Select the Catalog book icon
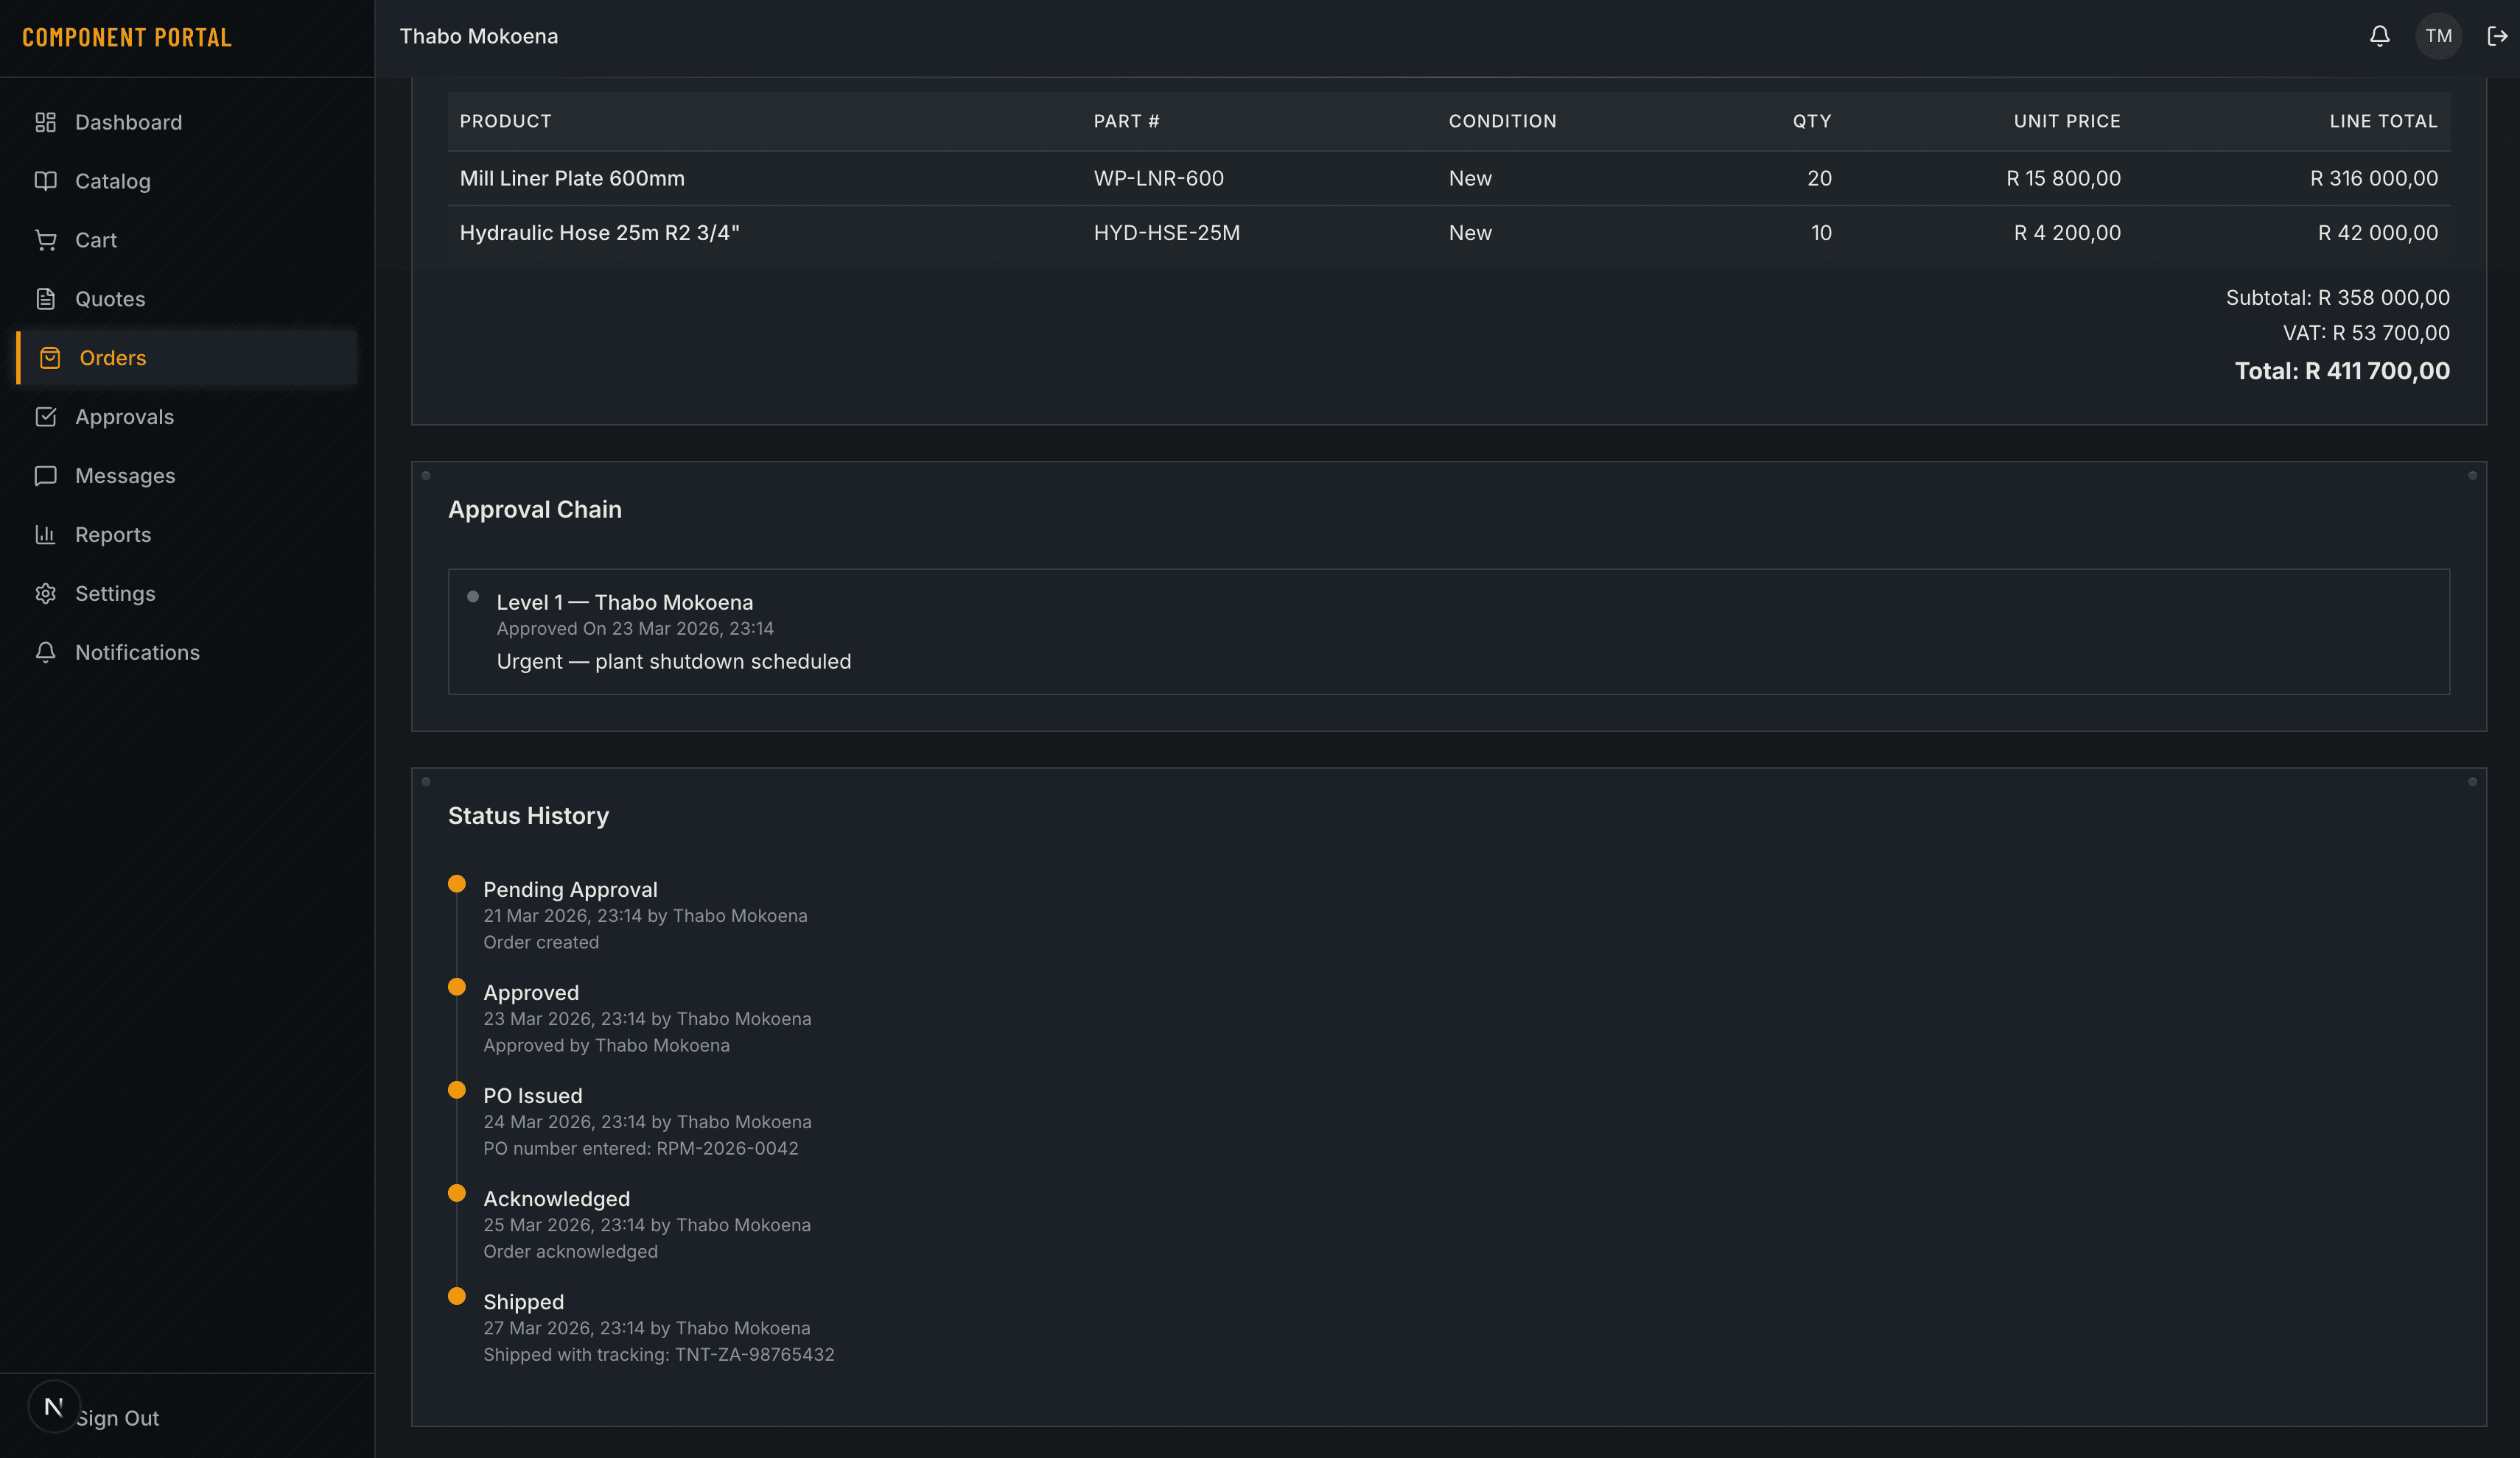Screen dimensions: 2520x1458 (x=46, y=181)
